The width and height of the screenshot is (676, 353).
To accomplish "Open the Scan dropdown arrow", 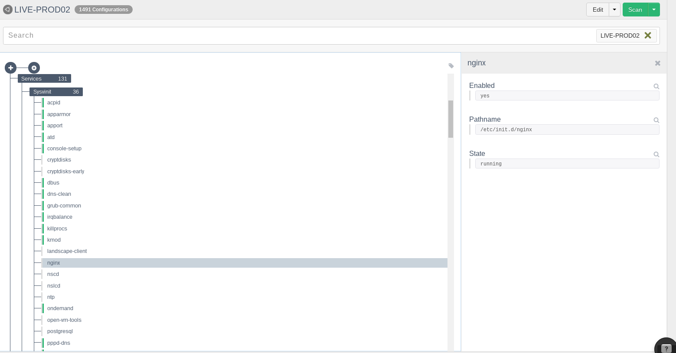I will (654, 10).
